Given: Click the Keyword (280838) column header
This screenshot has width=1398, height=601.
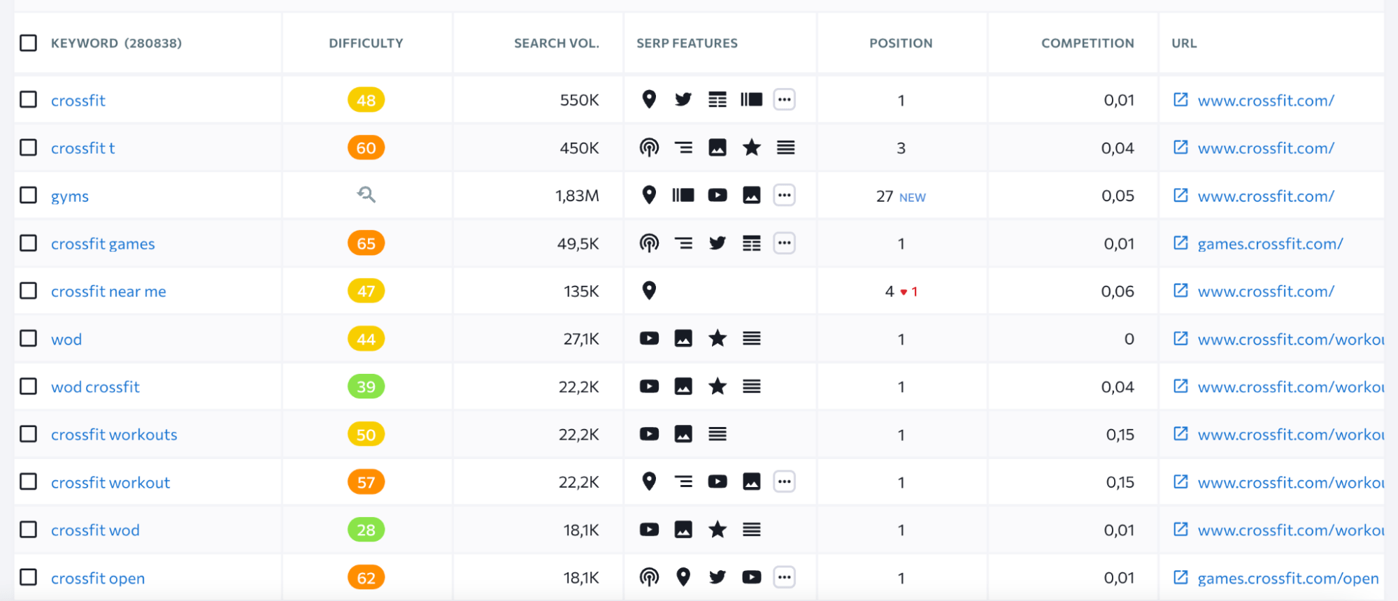Looking at the screenshot, I should point(116,43).
